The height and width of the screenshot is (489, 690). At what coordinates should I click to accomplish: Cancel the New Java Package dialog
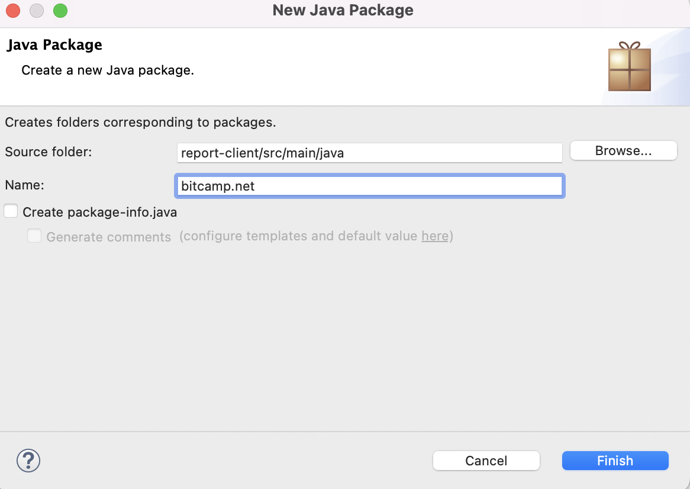click(x=486, y=461)
